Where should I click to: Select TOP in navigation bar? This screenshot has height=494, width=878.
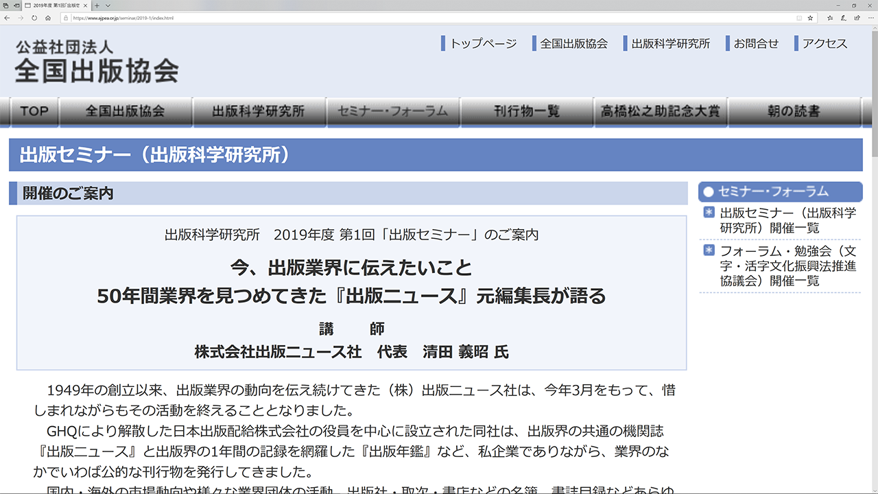pyautogui.click(x=34, y=111)
